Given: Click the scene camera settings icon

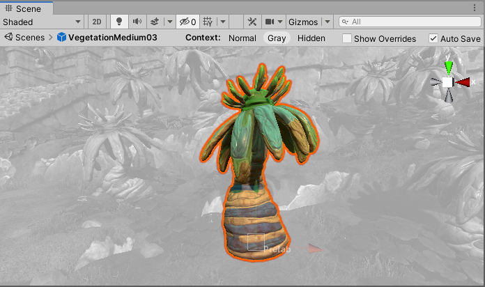Looking at the screenshot, I should 270,22.
